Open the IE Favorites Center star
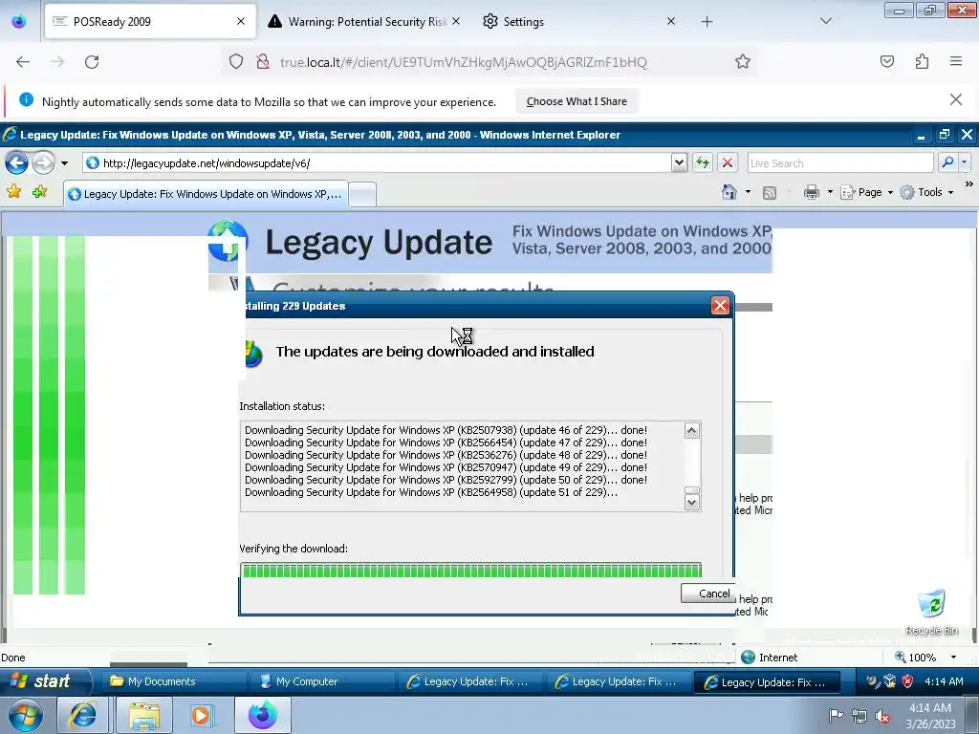The width and height of the screenshot is (979, 734). point(13,191)
